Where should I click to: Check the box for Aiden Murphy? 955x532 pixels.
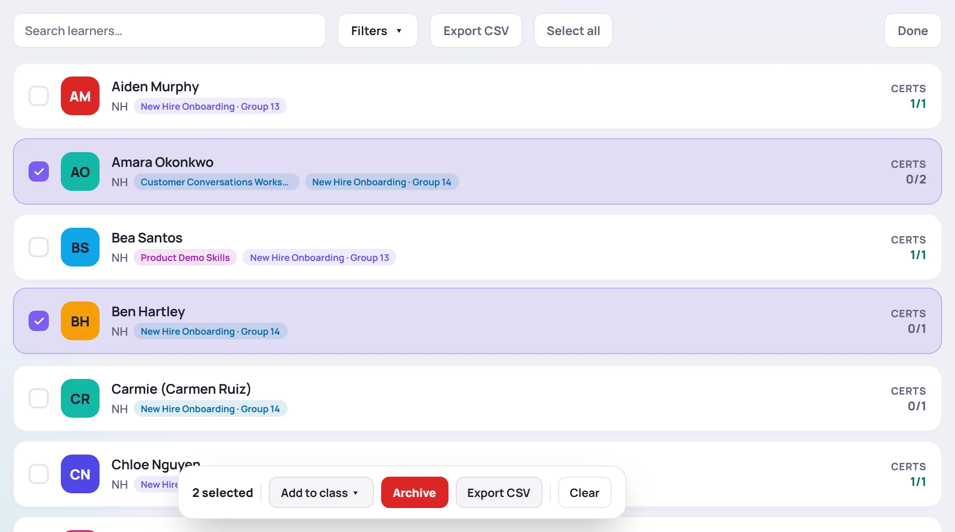(x=39, y=96)
